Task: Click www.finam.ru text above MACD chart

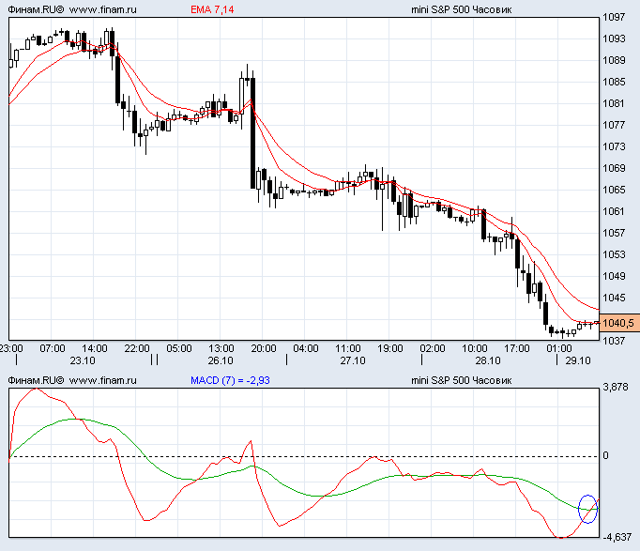Action: [103, 380]
